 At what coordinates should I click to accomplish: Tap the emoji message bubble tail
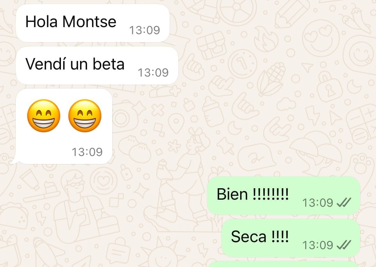(x=13, y=161)
